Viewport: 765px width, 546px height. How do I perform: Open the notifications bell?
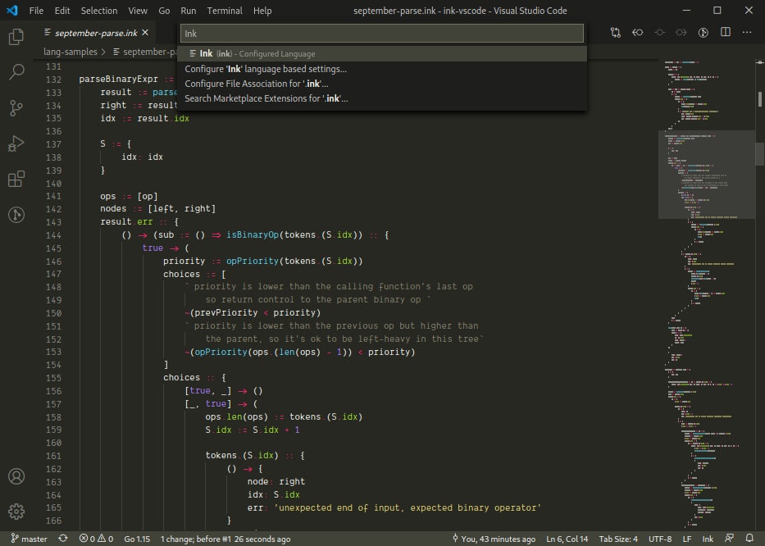click(749, 538)
